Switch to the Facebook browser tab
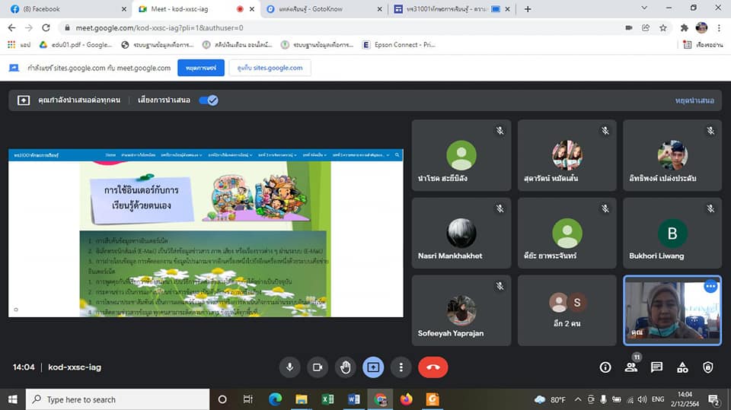Screen dimensions: 731x410 65,9
